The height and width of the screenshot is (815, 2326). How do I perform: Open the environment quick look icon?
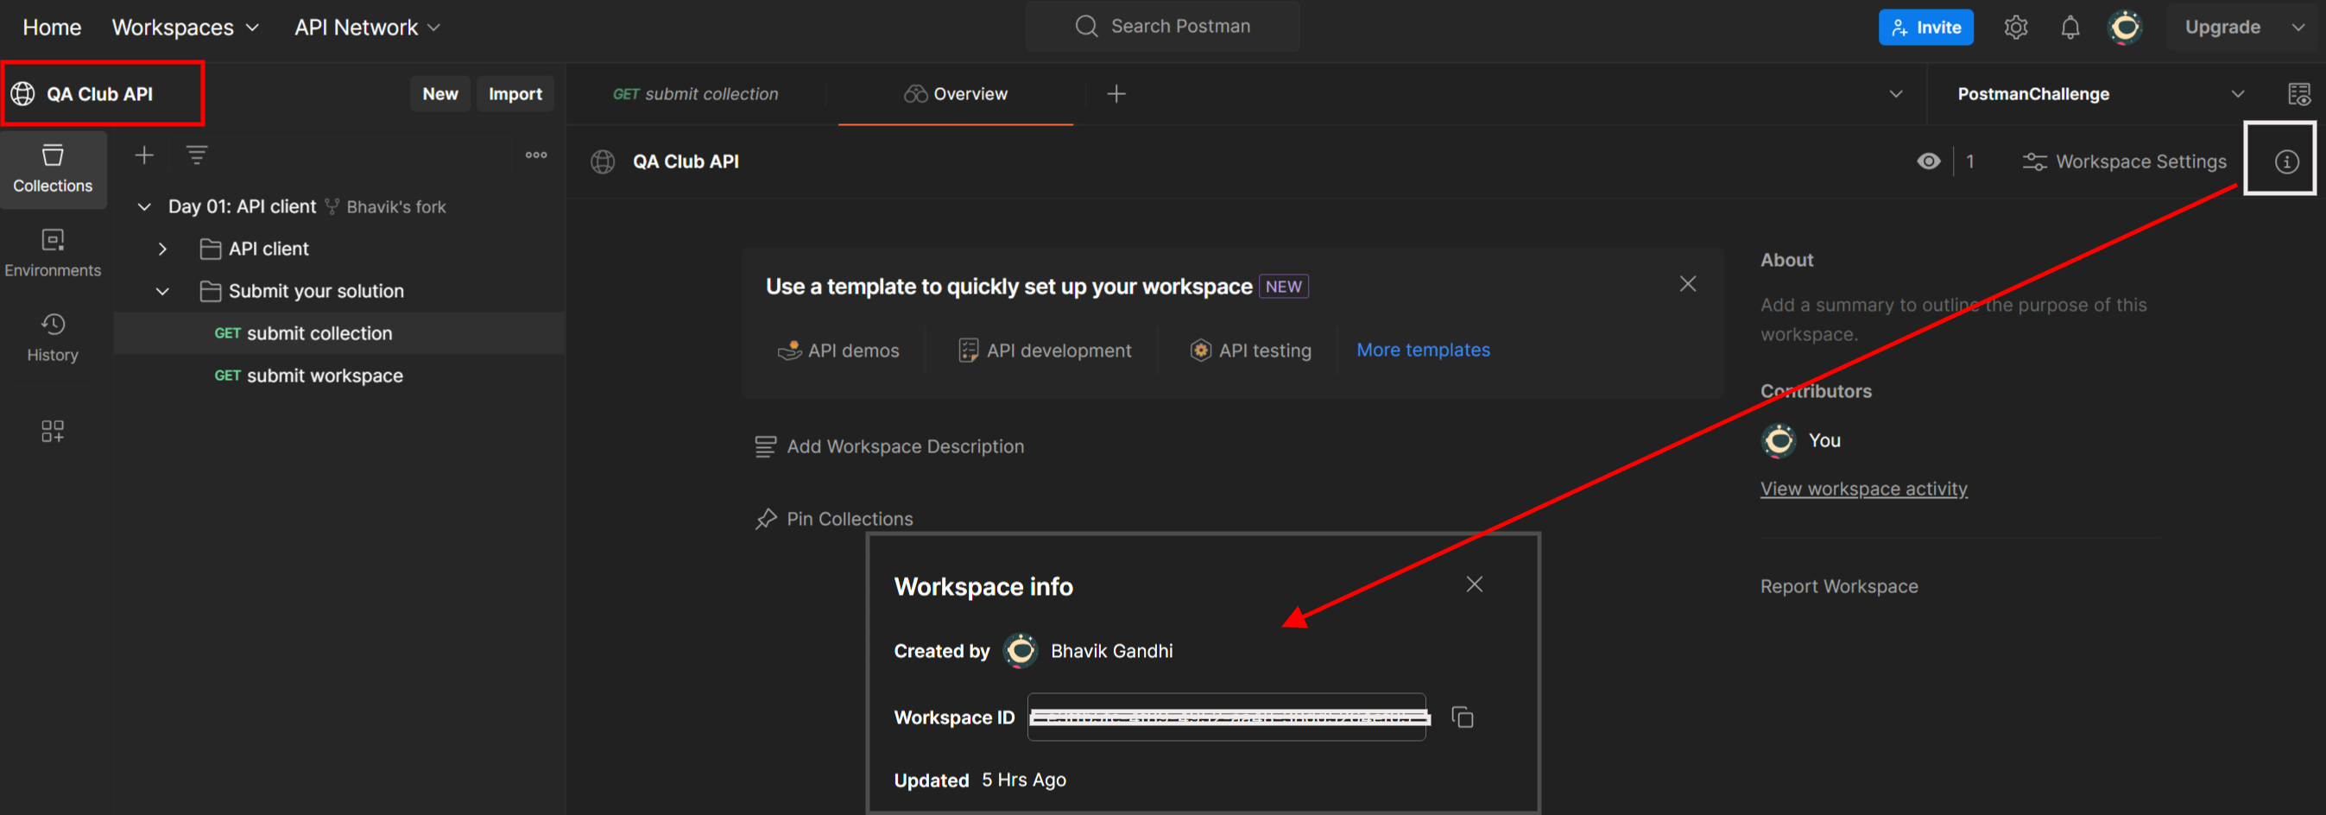[x=2298, y=94]
